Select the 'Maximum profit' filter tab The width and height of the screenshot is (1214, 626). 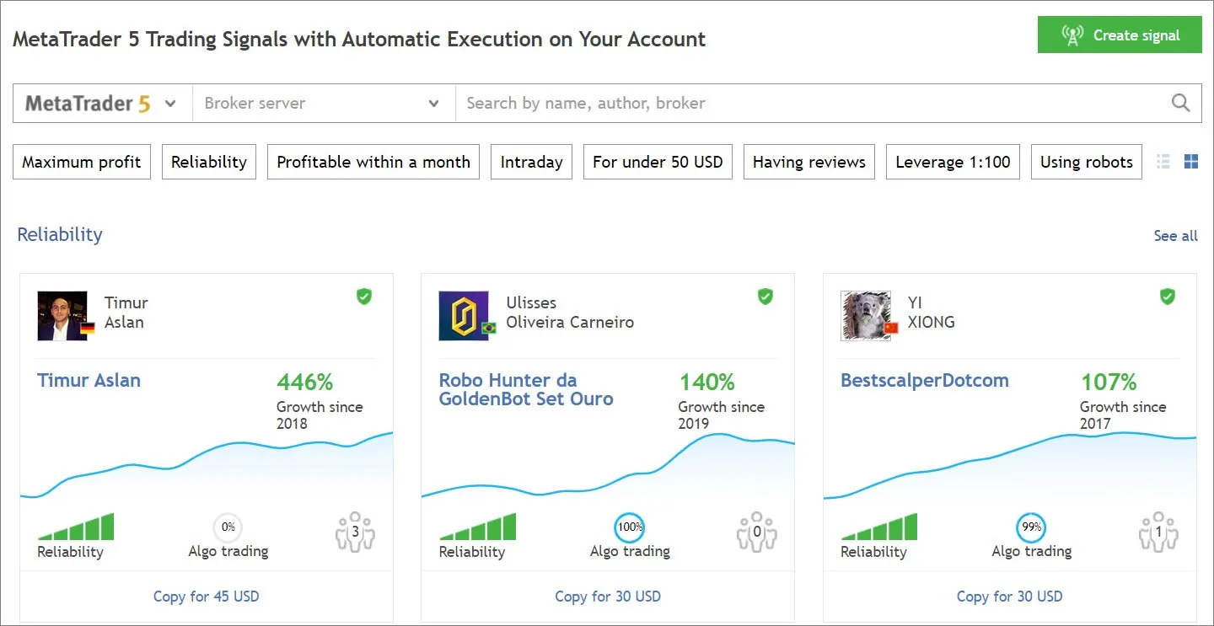[81, 161]
